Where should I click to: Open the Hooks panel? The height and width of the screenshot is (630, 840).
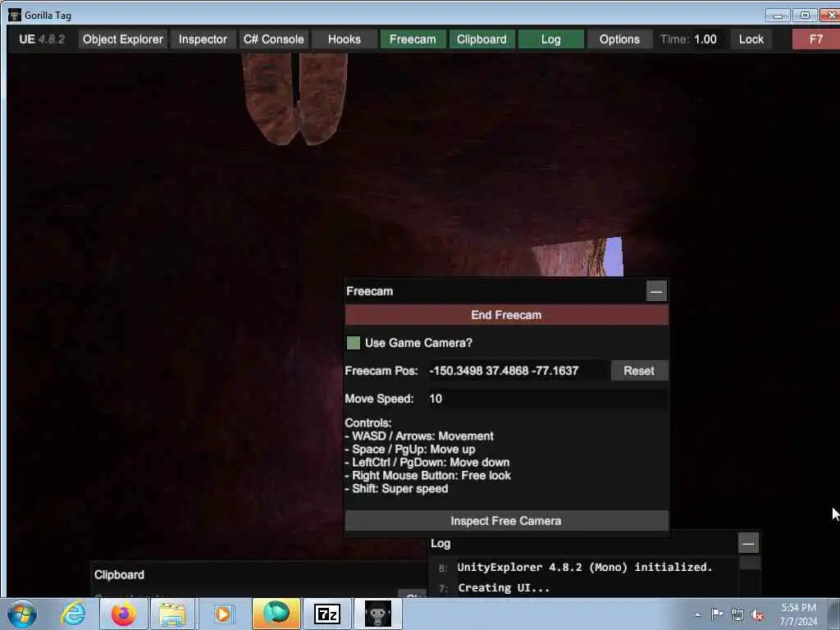tap(344, 39)
